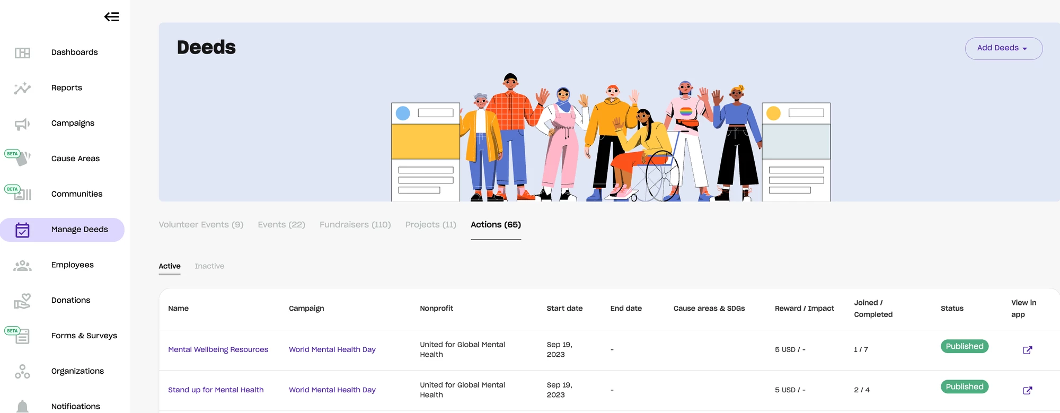Image resolution: width=1060 pixels, height=413 pixels.
Task: Switch to the Projects (11) tab
Action: click(x=430, y=225)
